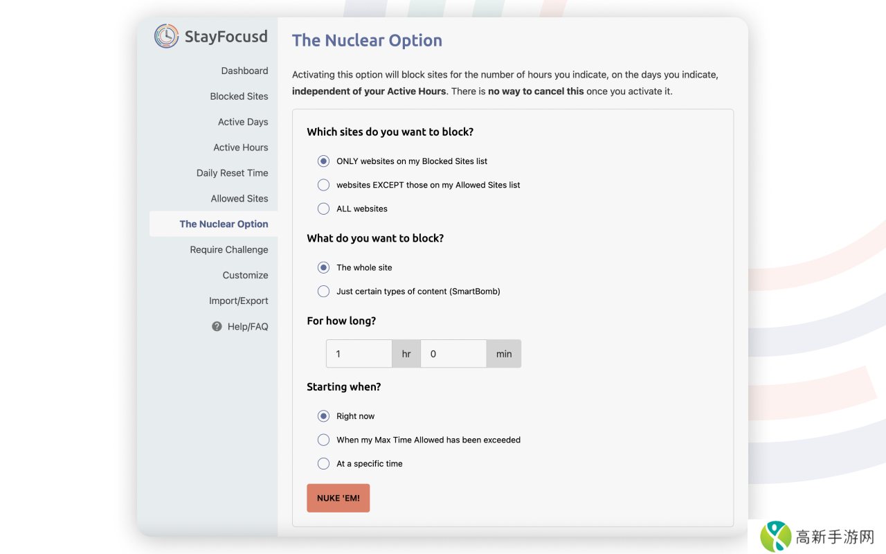
Task: Click the minutes input field
Action: tap(453, 354)
